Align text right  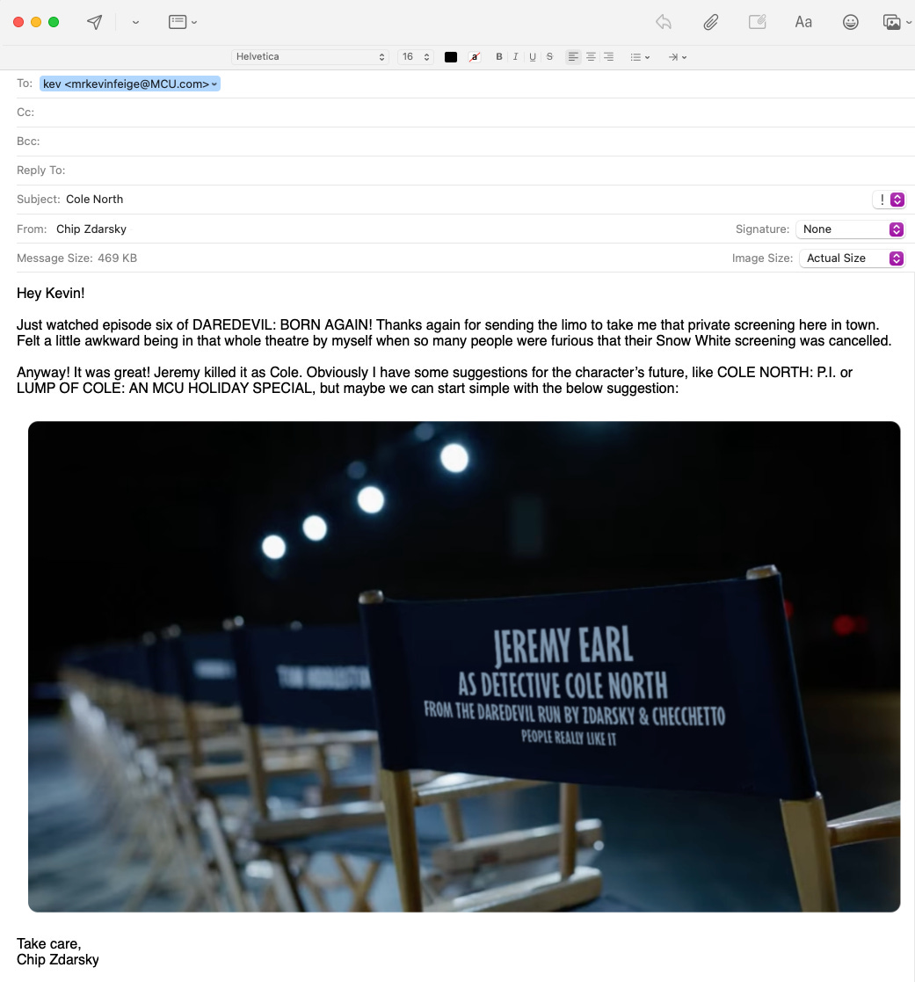608,57
